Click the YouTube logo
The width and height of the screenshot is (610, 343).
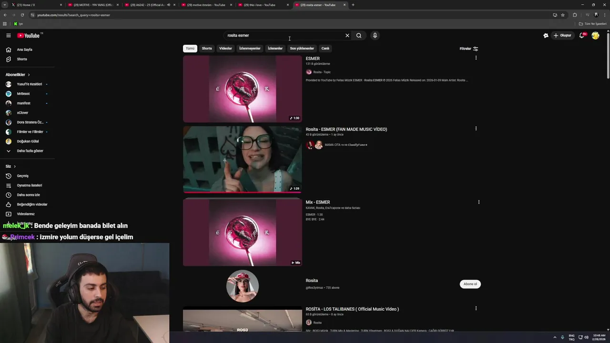tap(29, 35)
